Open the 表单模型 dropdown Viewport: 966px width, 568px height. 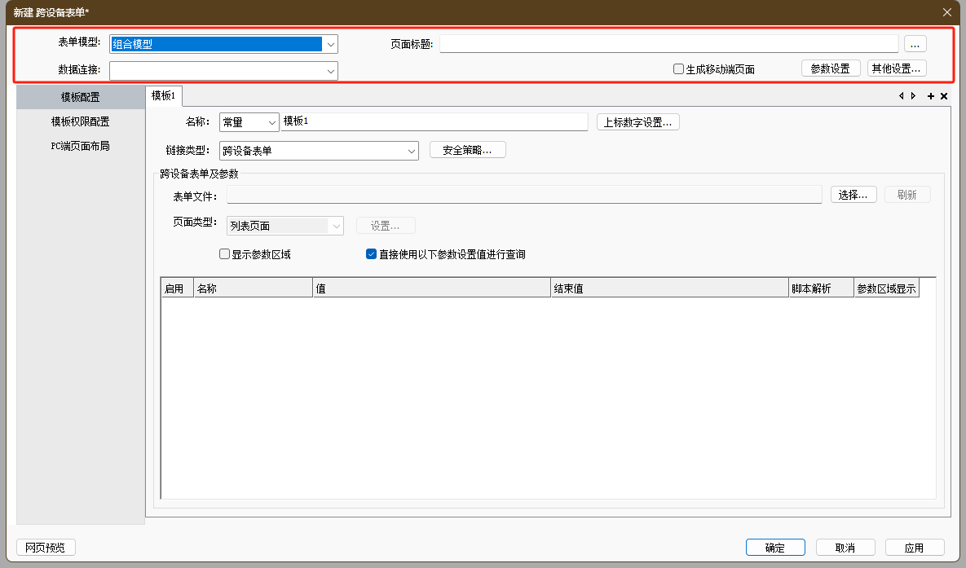[330, 44]
